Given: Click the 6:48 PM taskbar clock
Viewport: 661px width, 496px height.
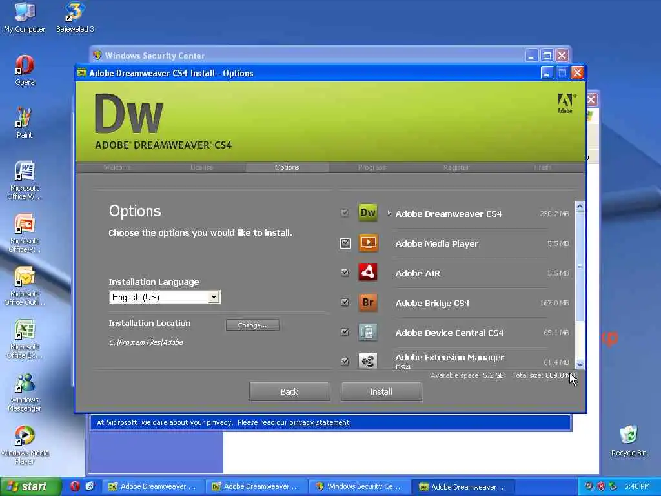Looking at the screenshot, I should click(637, 486).
